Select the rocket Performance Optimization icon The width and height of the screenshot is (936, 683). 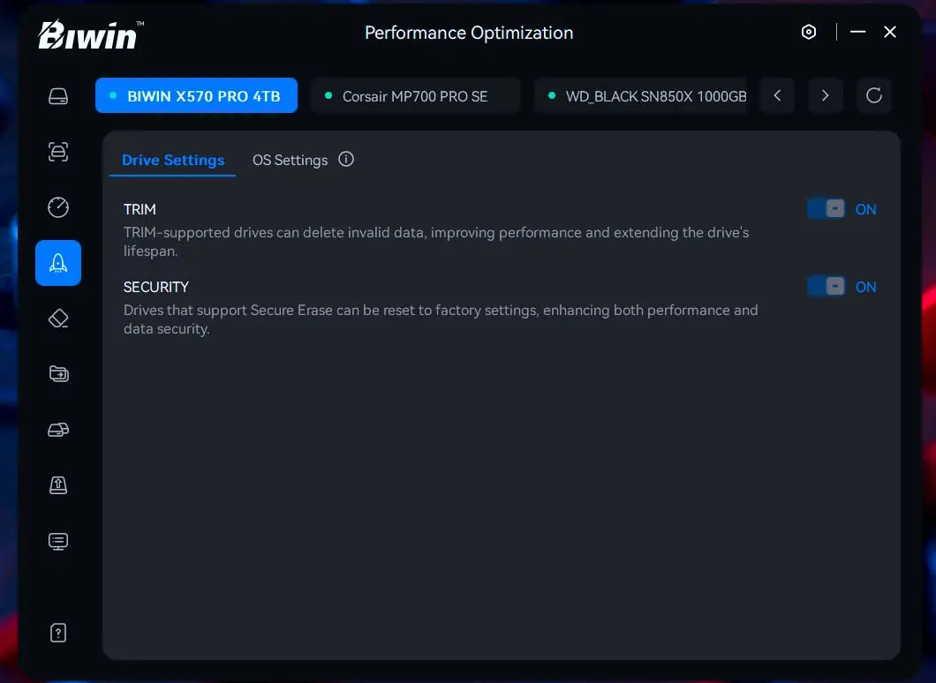click(58, 263)
